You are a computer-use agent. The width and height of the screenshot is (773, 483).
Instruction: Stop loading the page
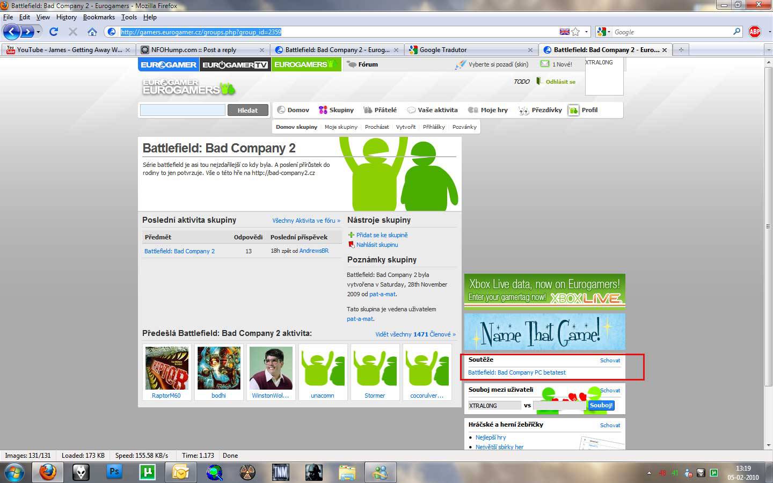(73, 32)
